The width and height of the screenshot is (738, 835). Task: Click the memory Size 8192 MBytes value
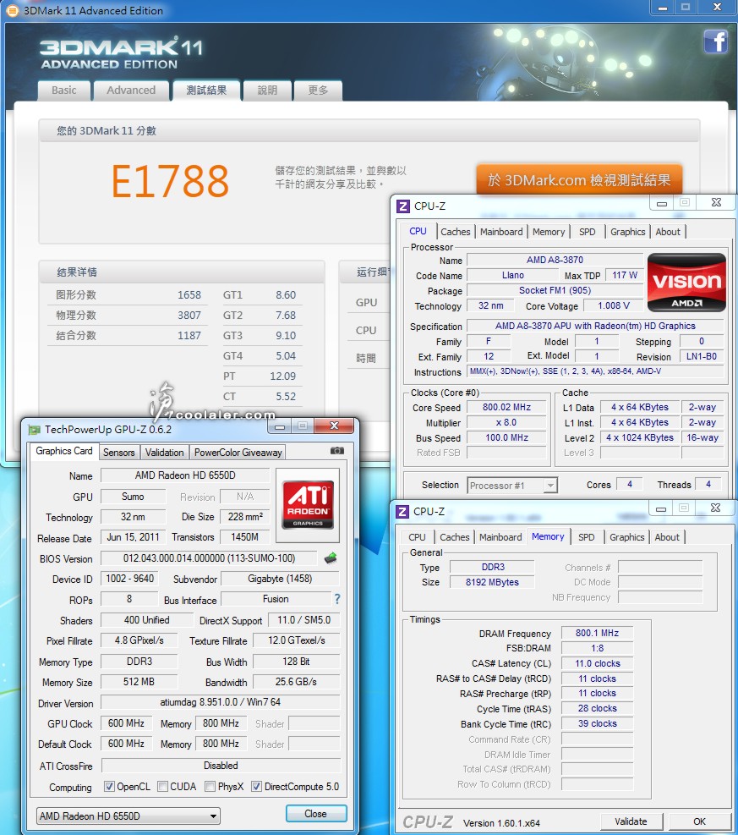492,582
